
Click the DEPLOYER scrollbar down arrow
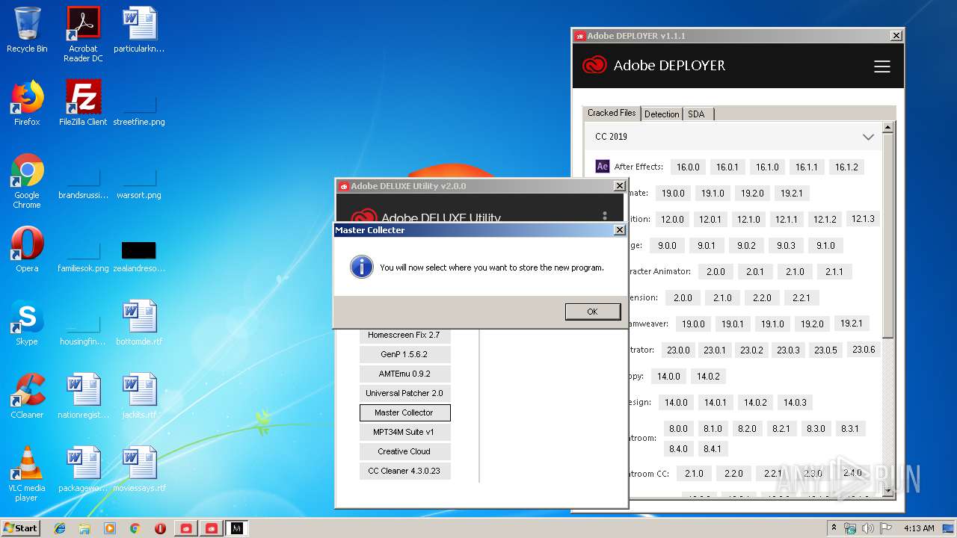tap(887, 490)
